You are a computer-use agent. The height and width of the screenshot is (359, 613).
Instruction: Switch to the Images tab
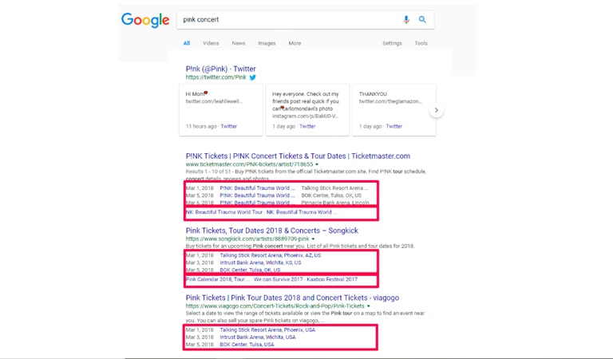267,43
